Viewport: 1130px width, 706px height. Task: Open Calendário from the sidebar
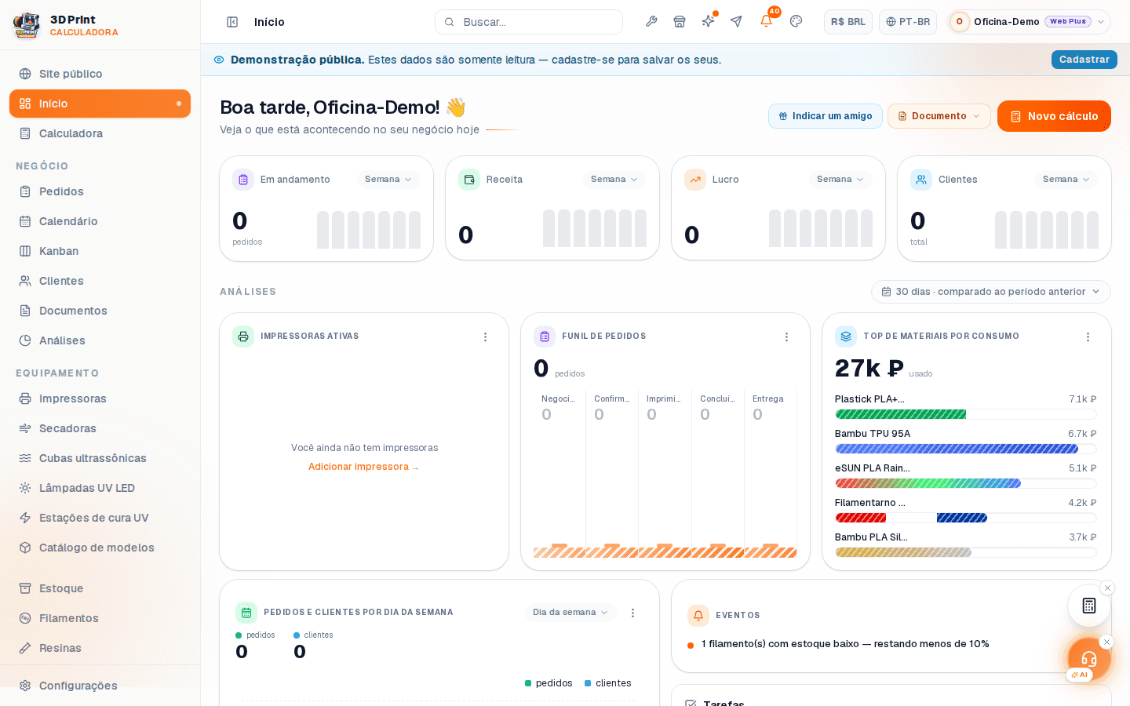100,221
